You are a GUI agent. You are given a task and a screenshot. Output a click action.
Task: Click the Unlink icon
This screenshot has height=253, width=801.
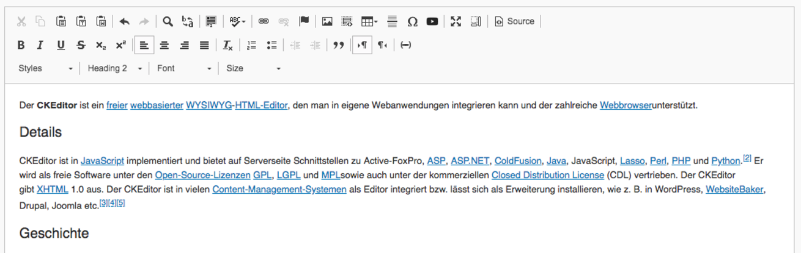click(284, 21)
